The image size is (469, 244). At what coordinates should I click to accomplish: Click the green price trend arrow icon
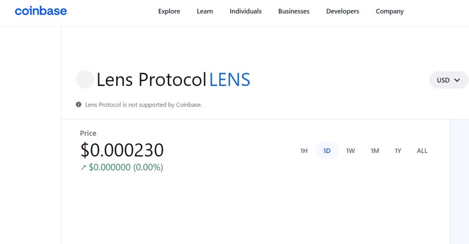click(x=83, y=168)
